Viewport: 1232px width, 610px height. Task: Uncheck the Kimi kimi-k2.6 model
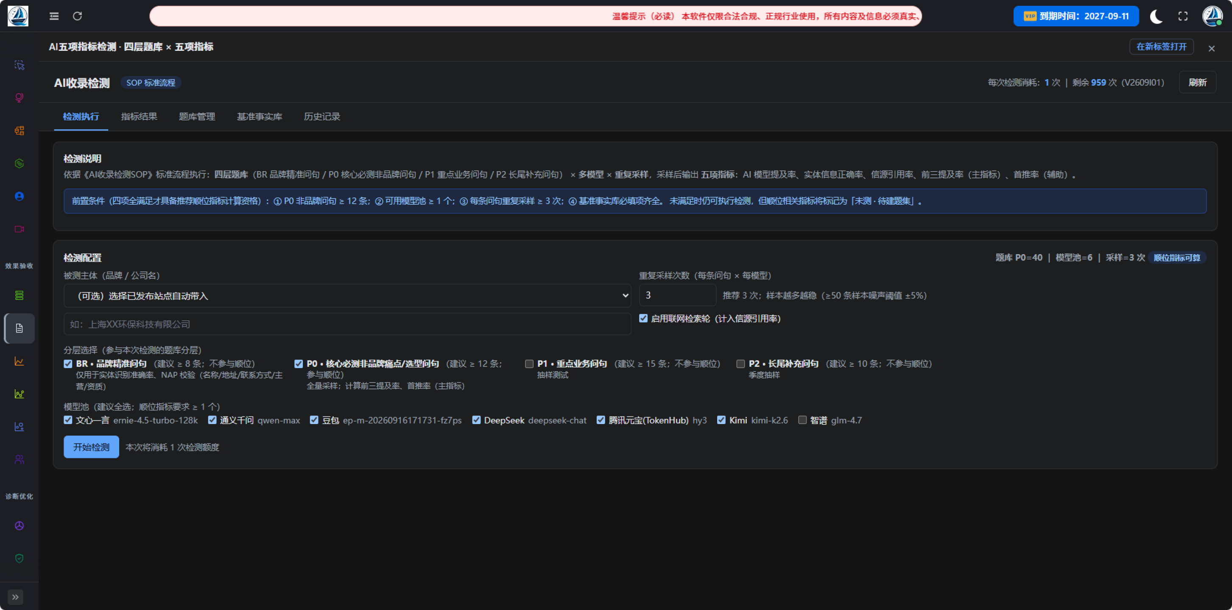pyautogui.click(x=721, y=420)
